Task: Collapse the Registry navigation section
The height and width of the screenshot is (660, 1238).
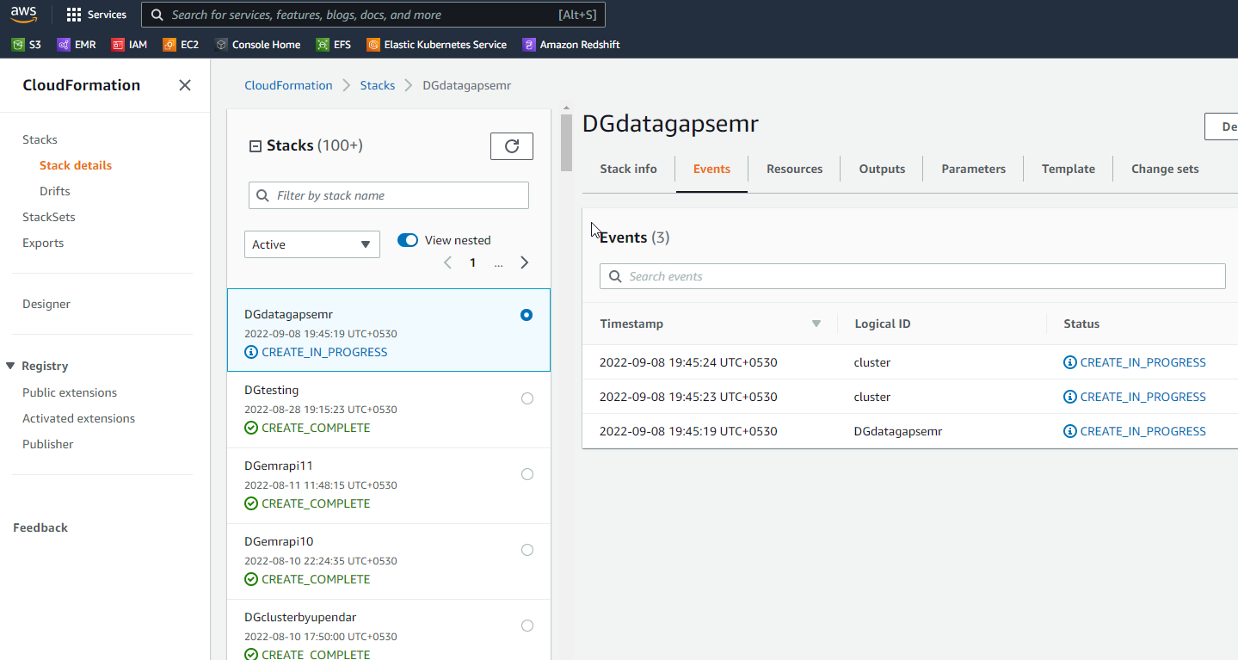Action: 10,367
